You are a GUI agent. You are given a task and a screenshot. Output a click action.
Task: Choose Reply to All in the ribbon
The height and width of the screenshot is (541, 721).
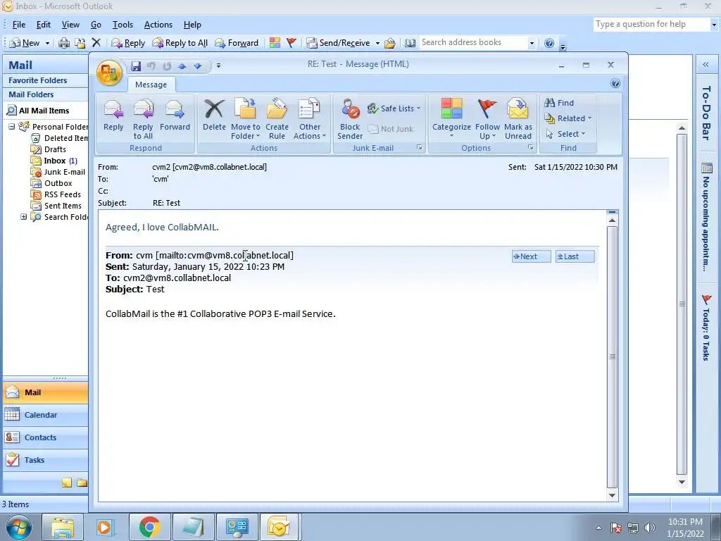coord(143,118)
